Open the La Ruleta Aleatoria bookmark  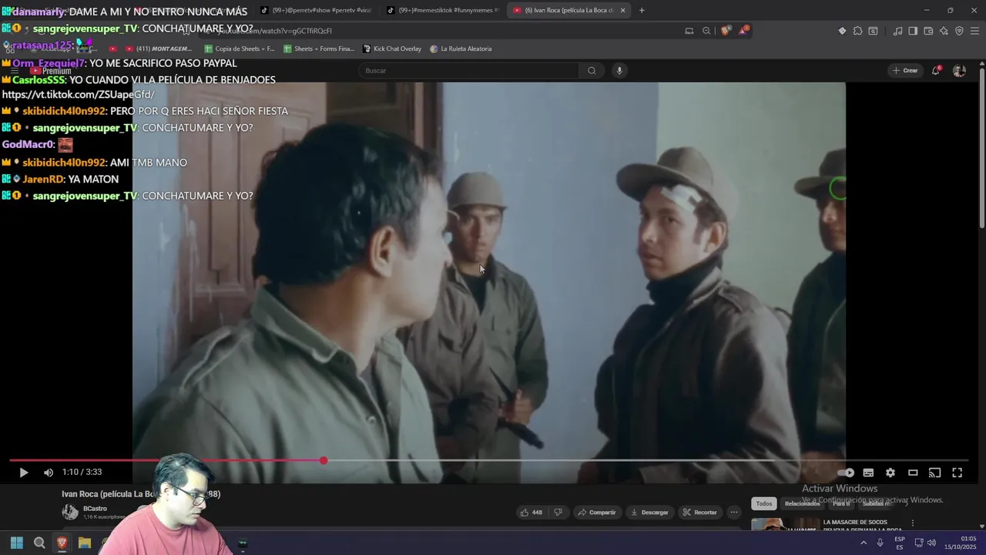pyautogui.click(x=461, y=49)
